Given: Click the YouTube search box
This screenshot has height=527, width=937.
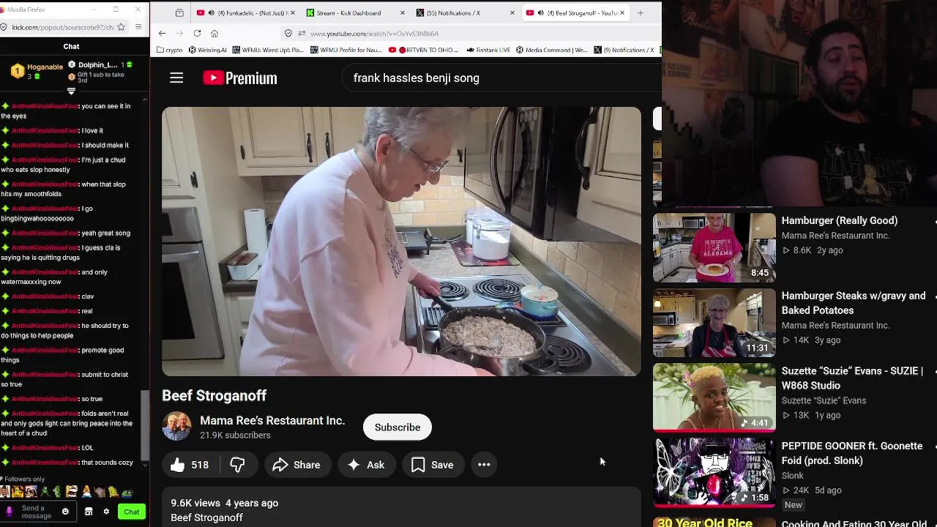Looking at the screenshot, I should 501,78.
